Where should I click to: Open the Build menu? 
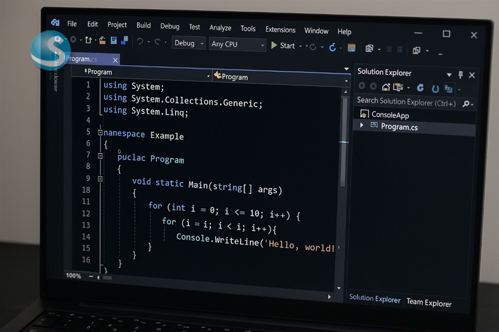[143, 25]
